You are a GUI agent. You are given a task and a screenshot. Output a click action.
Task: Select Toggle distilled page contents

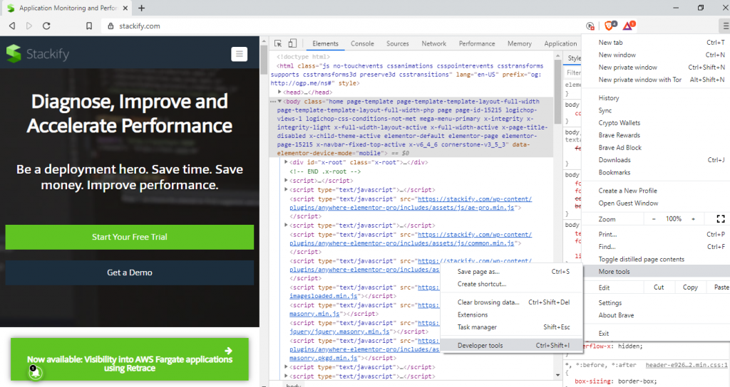click(656, 259)
